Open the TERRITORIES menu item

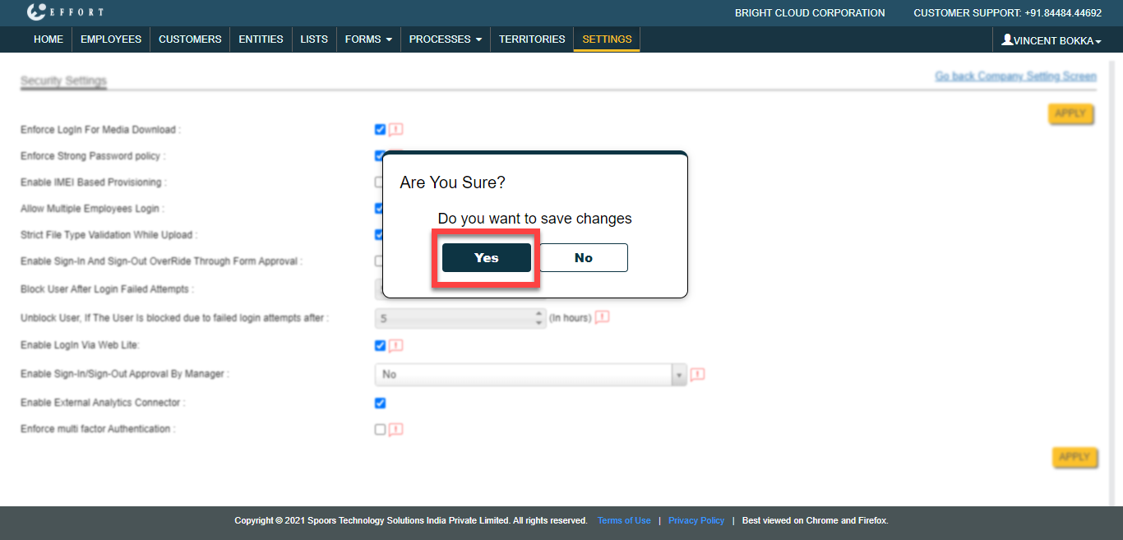[532, 39]
